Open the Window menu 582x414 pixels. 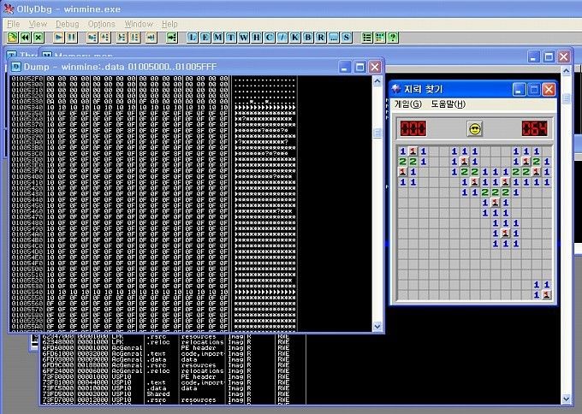pos(139,24)
